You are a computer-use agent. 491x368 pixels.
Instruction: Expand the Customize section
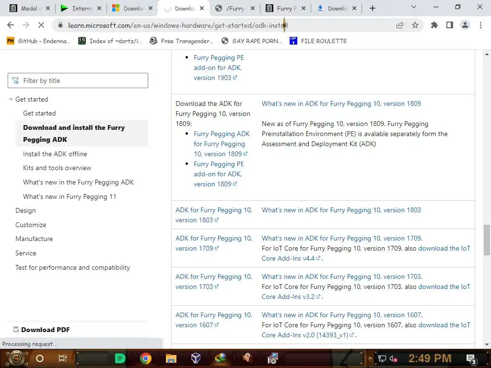point(31,225)
